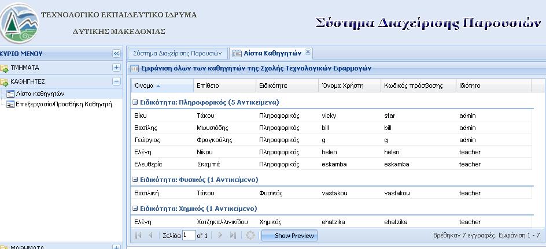The image size is (546, 249).
Task: Collapse the Φυσικός group
Action: pyautogui.click(x=136, y=180)
